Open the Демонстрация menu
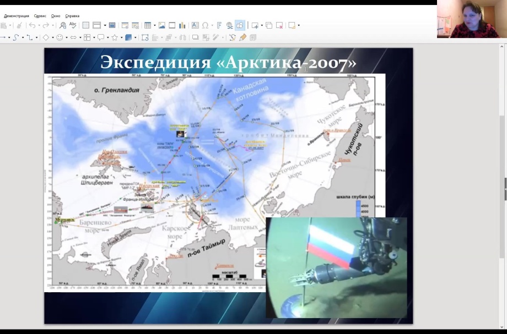Screen dimensions: 507x334 point(17,16)
